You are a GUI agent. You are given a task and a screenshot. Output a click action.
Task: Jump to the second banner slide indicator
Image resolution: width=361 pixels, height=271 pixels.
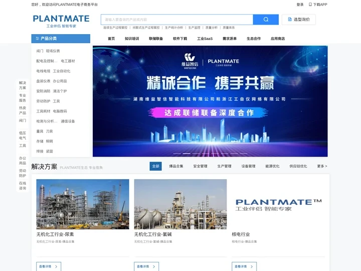tap(187, 154)
